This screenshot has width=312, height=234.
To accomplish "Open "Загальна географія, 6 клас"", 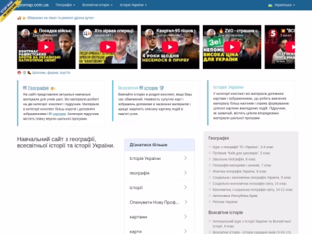I will 234,159.
